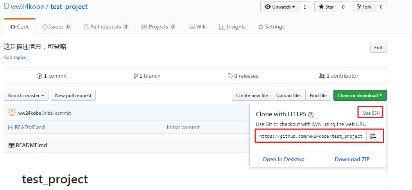Go to the Settings tab
412x190 pixels.
(x=271, y=27)
